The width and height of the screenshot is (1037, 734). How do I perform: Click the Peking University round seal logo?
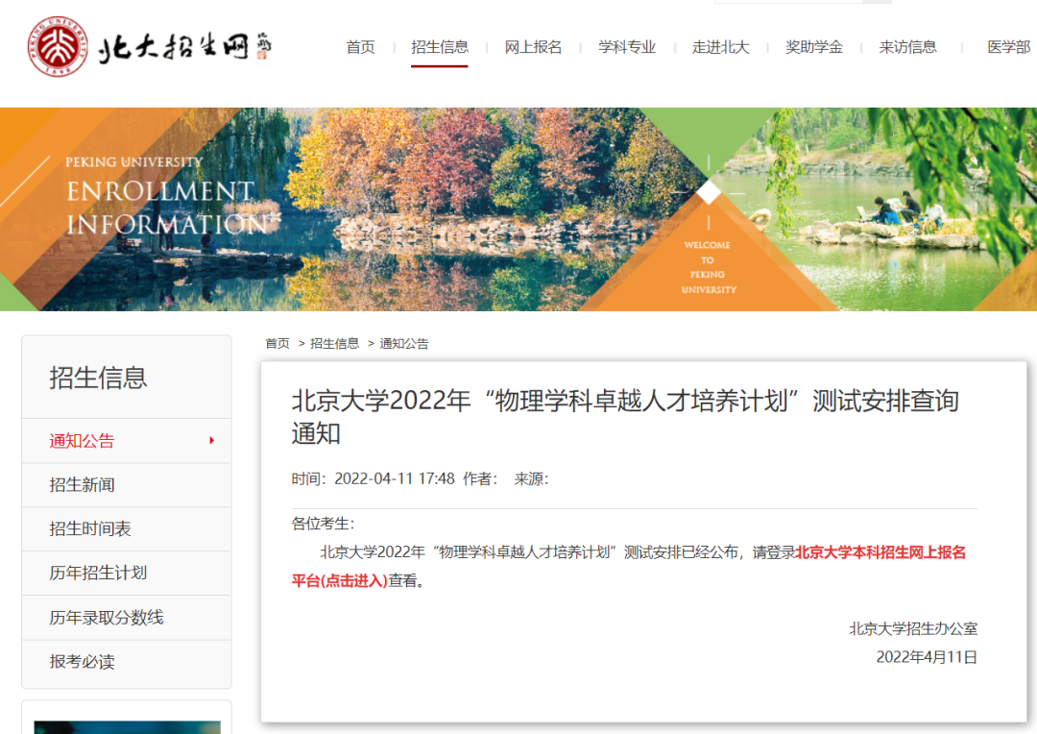[58, 46]
